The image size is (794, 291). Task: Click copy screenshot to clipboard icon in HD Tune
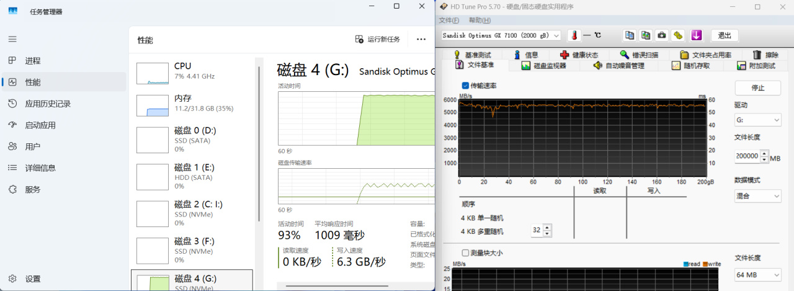pos(646,35)
